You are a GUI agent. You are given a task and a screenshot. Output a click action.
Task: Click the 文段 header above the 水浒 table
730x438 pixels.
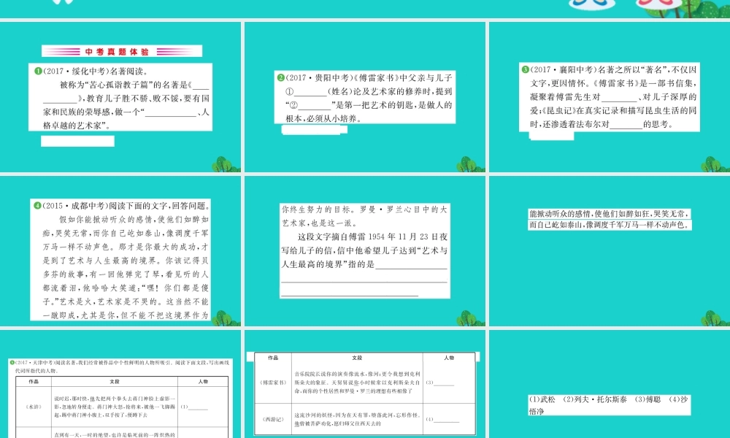(x=115, y=381)
